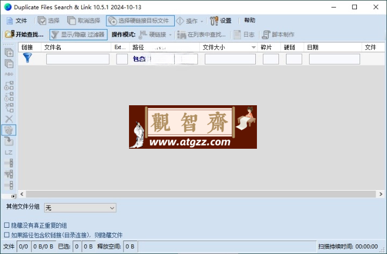This screenshot has height=254, width=387.
Task: Open the 日志 log
Action: tap(244, 34)
